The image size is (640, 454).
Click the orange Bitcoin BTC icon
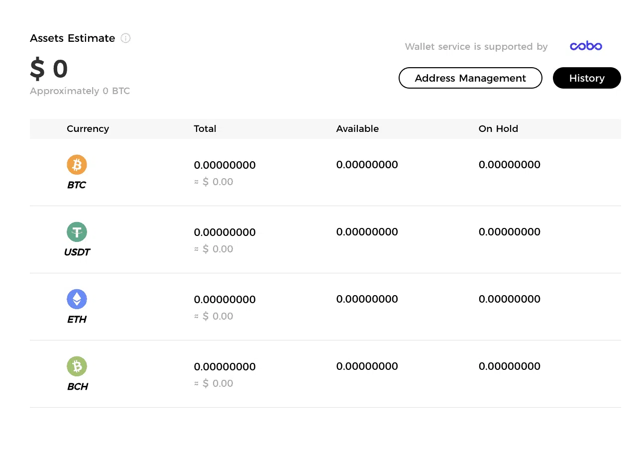(x=77, y=165)
